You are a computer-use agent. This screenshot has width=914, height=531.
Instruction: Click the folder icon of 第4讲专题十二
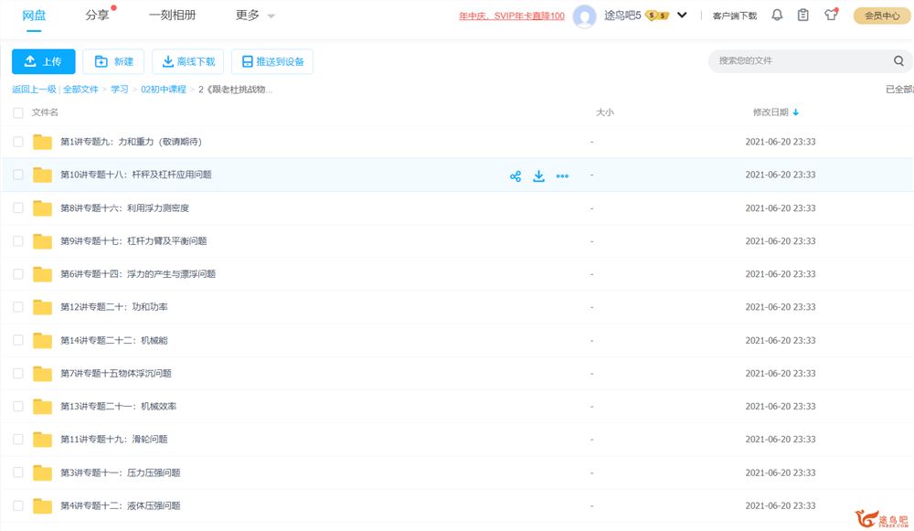pyautogui.click(x=42, y=506)
